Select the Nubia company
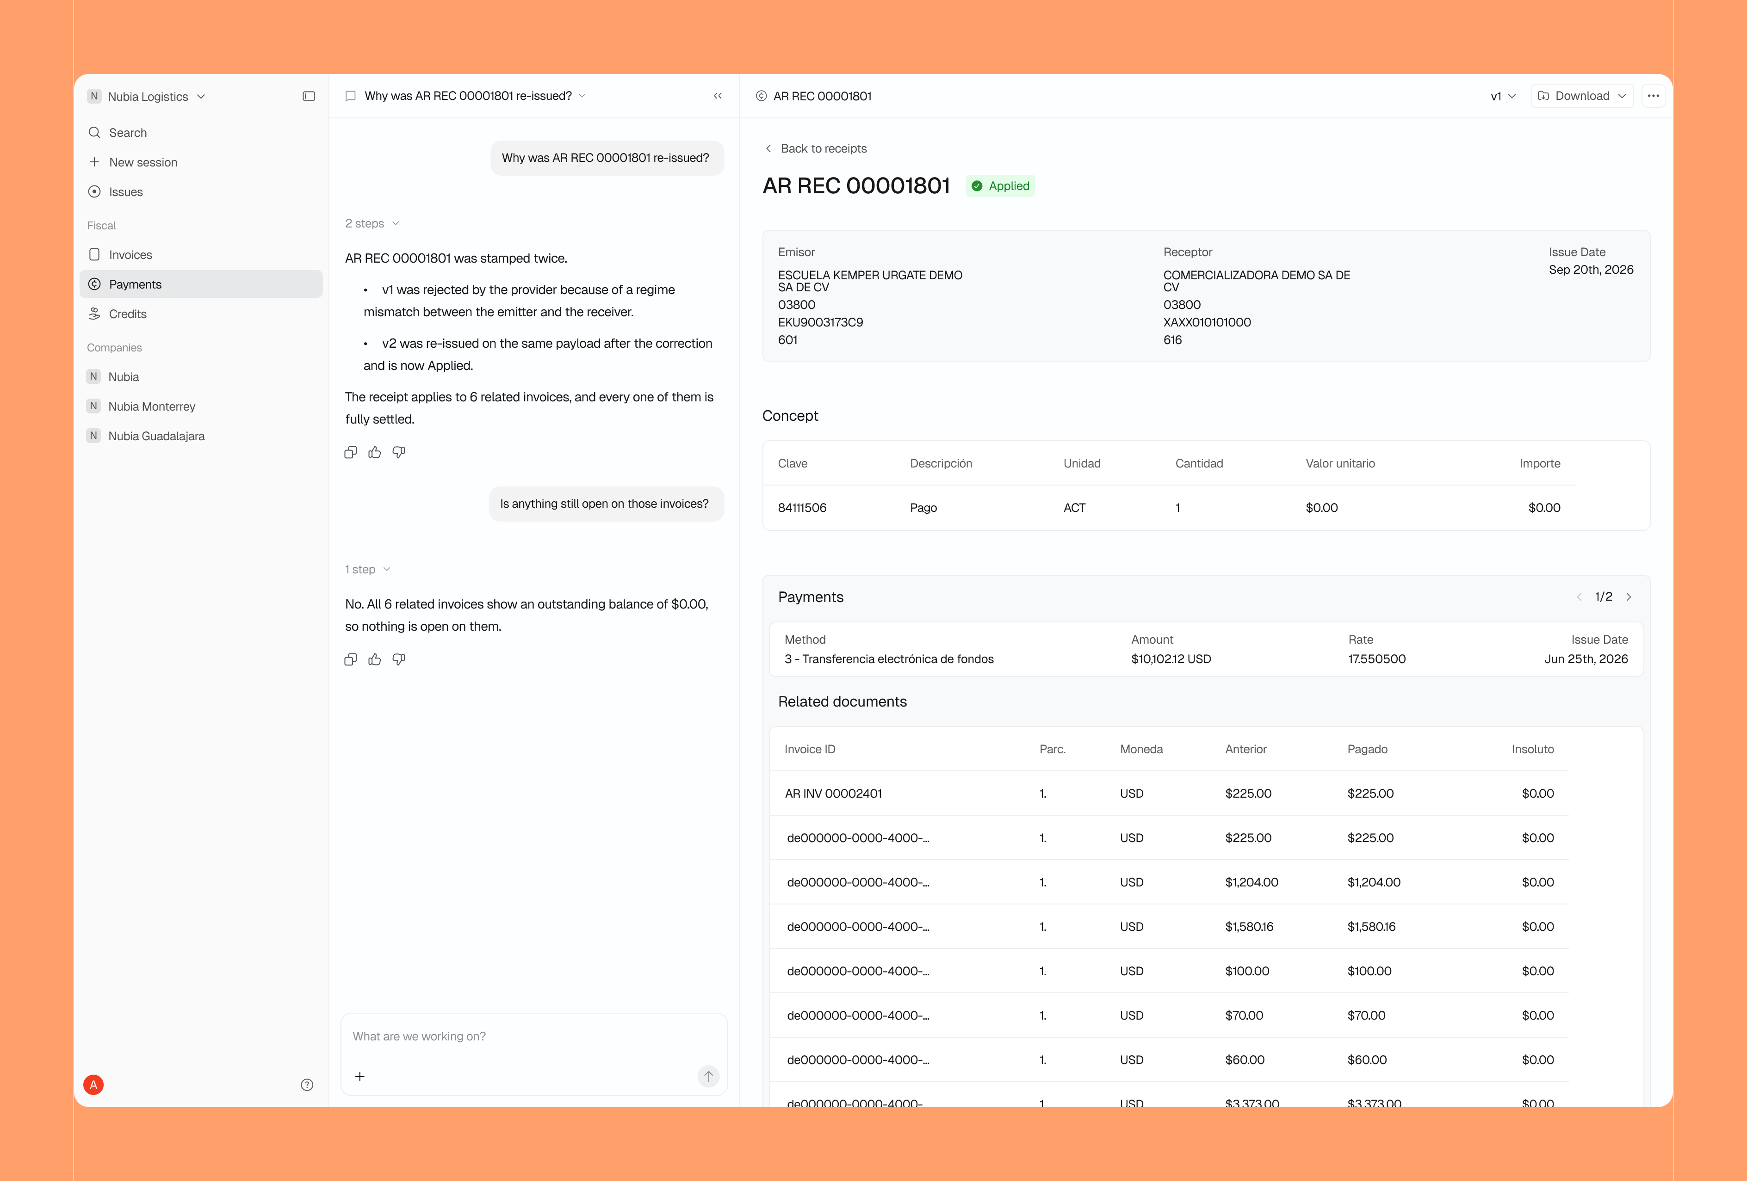This screenshot has width=1747, height=1181. 201,376
